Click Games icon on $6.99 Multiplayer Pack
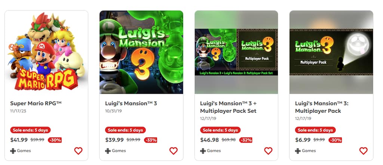The width and height of the screenshot is (383, 165). click(x=298, y=151)
